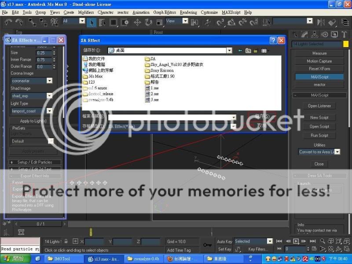Open the MAXScript menu in menu bar
352x264 pixels.
click(x=231, y=12)
